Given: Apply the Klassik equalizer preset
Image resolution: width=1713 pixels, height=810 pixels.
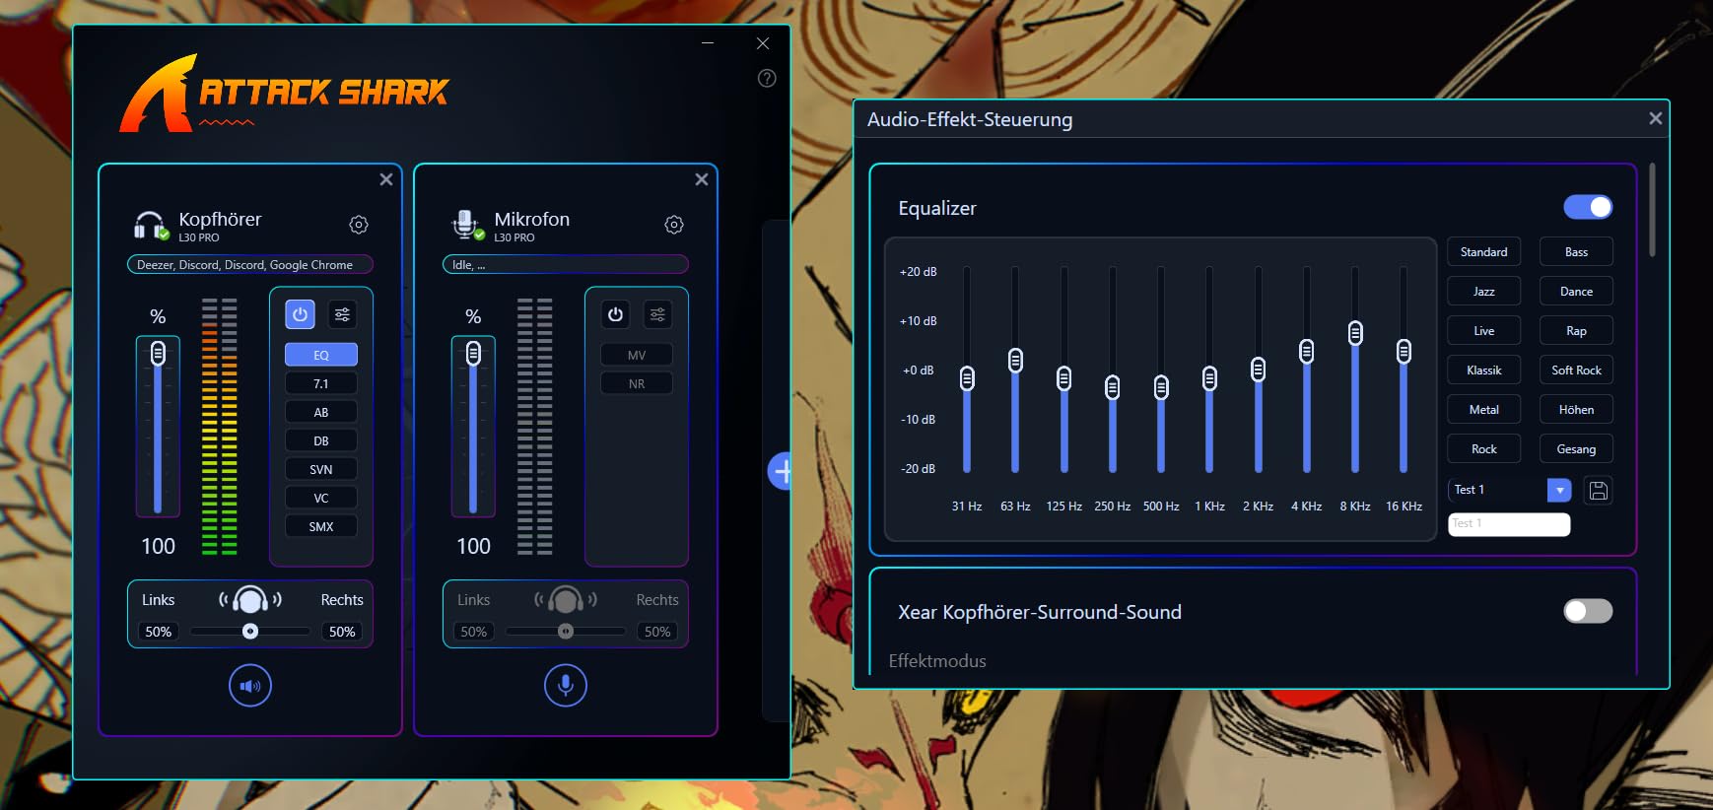Looking at the screenshot, I should (1483, 370).
